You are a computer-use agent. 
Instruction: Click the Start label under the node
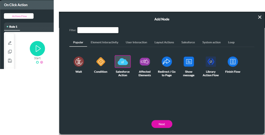point(37,58)
